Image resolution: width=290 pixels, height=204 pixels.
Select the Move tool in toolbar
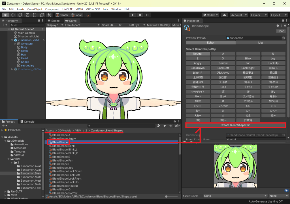(13, 15)
